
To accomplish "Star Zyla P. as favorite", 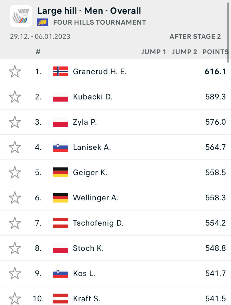I will pyautogui.click(x=15, y=122).
